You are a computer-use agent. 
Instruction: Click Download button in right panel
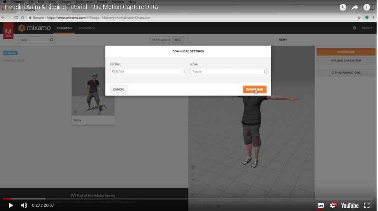click(346, 52)
